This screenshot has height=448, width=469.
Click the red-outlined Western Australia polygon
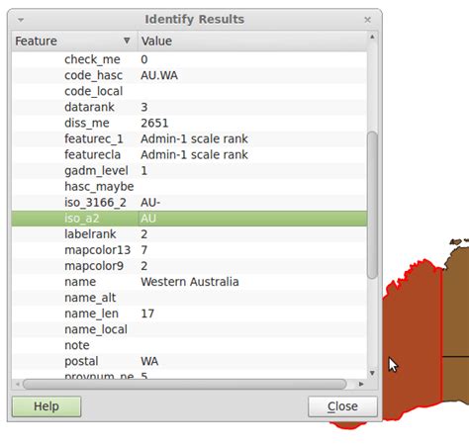click(x=413, y=329)
